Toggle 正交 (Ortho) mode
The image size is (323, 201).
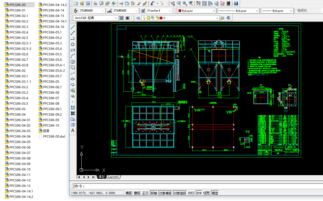coord(145,193)
